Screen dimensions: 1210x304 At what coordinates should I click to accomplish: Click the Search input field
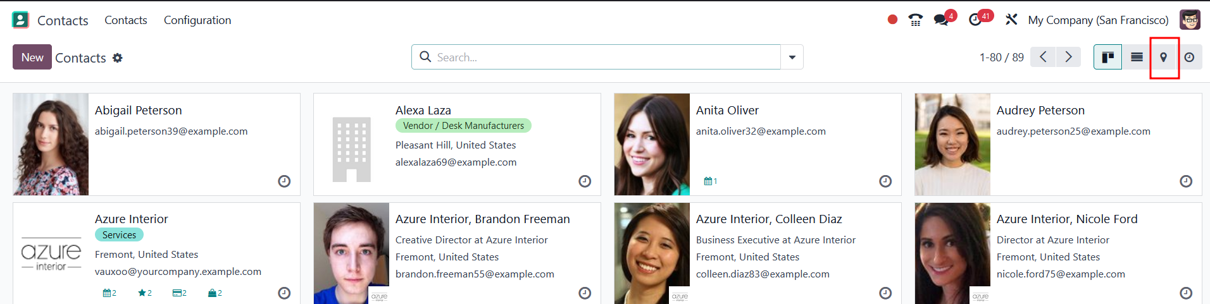pos(601,58)
